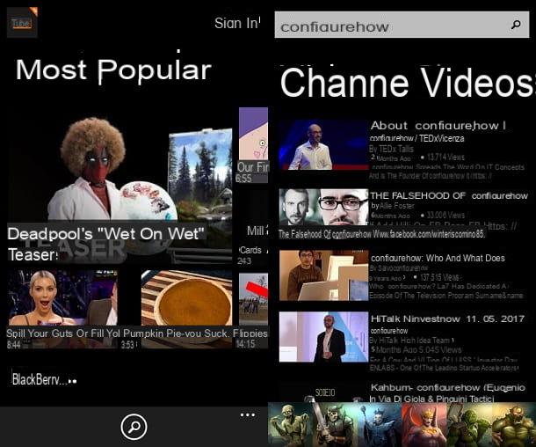Viewport: 536px width, 447px height.
Task: Open The Falsehood Of video thumbnail
Action: coord(323,207)
